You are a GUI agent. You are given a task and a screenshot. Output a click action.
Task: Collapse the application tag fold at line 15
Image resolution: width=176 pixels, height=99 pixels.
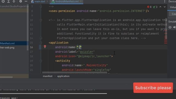coord(41,43)
